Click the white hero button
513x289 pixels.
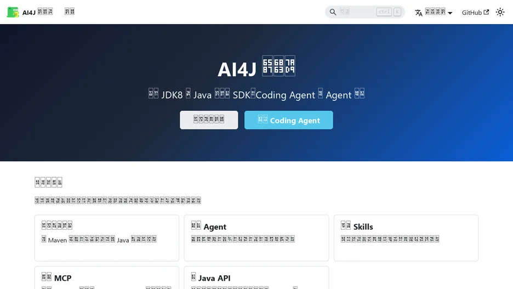(209, 120)
